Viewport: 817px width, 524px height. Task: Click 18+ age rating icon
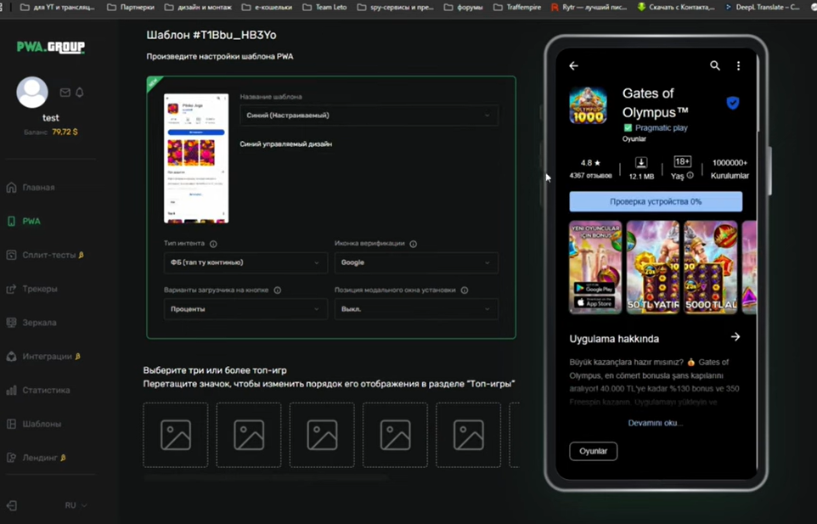coord(682,162)
